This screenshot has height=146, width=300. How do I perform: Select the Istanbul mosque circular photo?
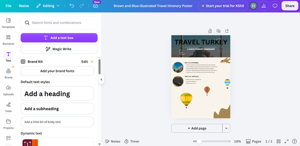178,67
